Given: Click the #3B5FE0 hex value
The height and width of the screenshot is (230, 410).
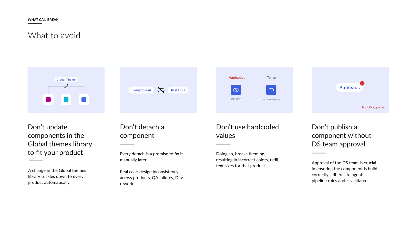Looking at the screenshot, I should click(236, 99).
